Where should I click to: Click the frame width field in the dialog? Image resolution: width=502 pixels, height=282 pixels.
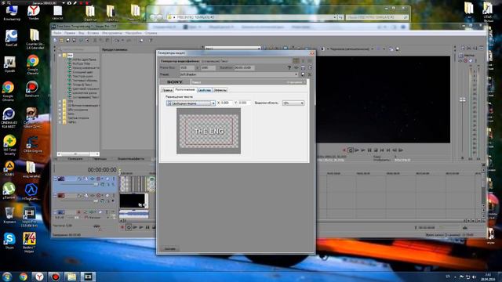[x=187, y=68]
